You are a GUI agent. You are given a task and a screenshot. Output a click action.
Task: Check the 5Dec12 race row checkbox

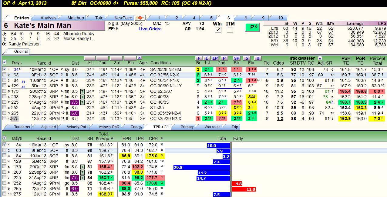[4, 85]
